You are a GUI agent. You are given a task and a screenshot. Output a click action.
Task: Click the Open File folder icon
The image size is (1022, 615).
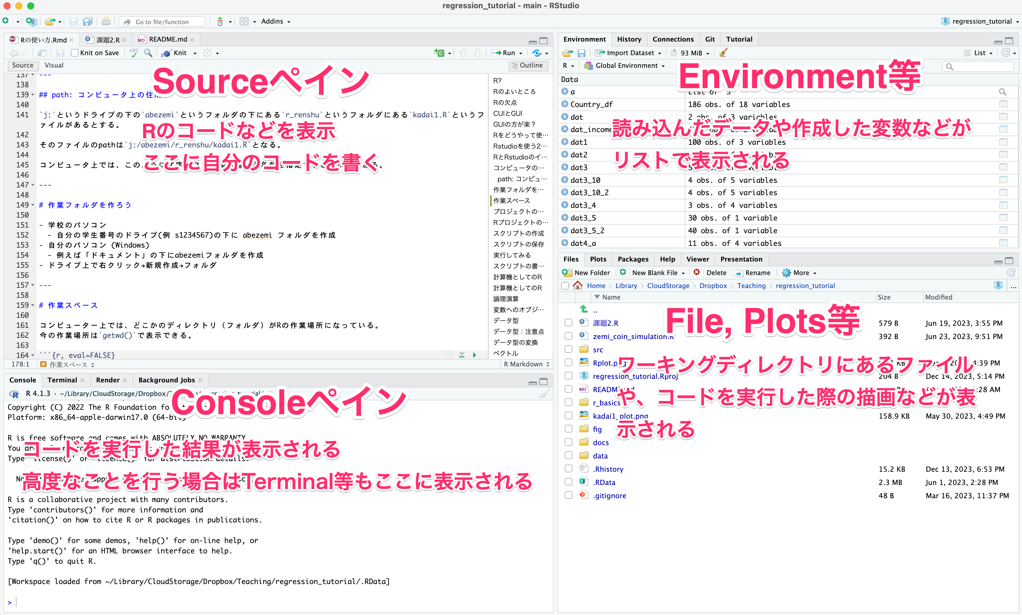50,21
